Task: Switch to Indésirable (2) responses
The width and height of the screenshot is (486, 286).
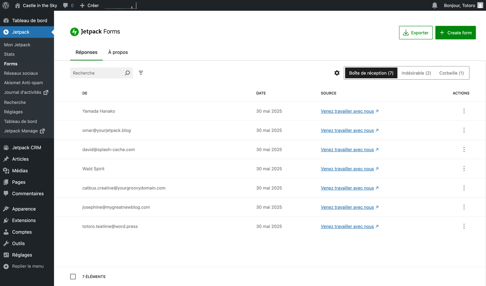Action: coord(416,73)
